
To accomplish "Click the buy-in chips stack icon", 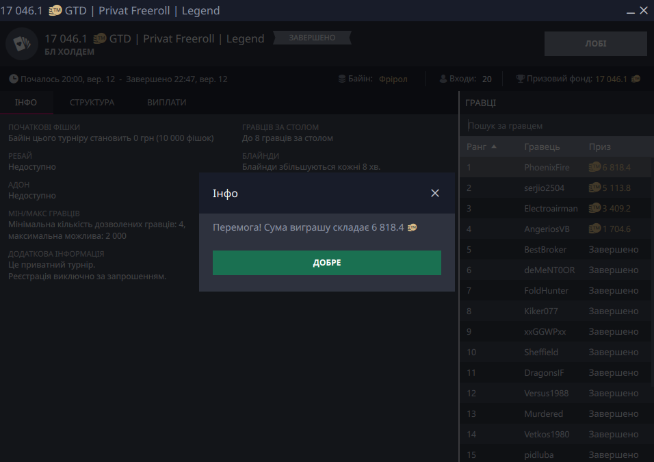I will (342, 79).
